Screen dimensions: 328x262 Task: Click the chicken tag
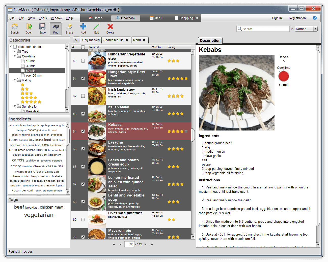[46, 207]
